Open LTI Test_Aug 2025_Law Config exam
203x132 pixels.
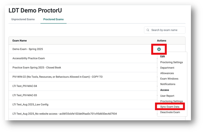tap(30, 105)
